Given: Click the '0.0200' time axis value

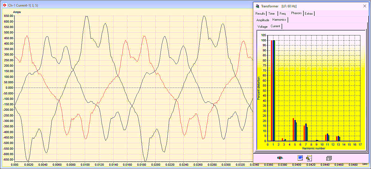Looking at the screenshot, I should coord(156,165).
